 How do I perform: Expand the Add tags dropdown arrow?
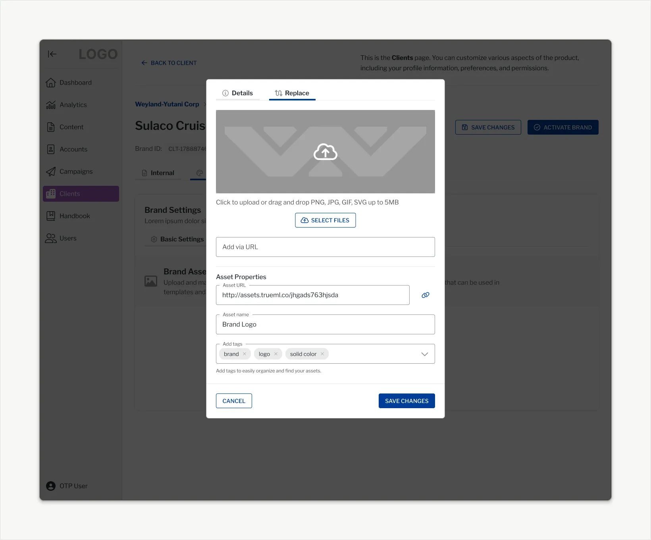425,354
